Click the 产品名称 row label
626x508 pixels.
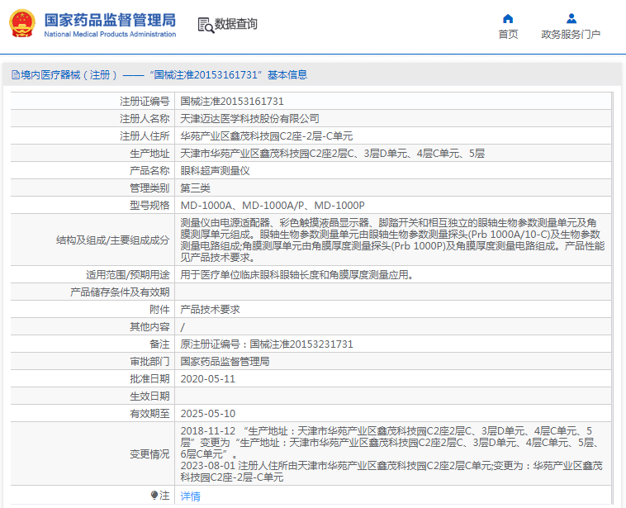click(x=149, y=171)
